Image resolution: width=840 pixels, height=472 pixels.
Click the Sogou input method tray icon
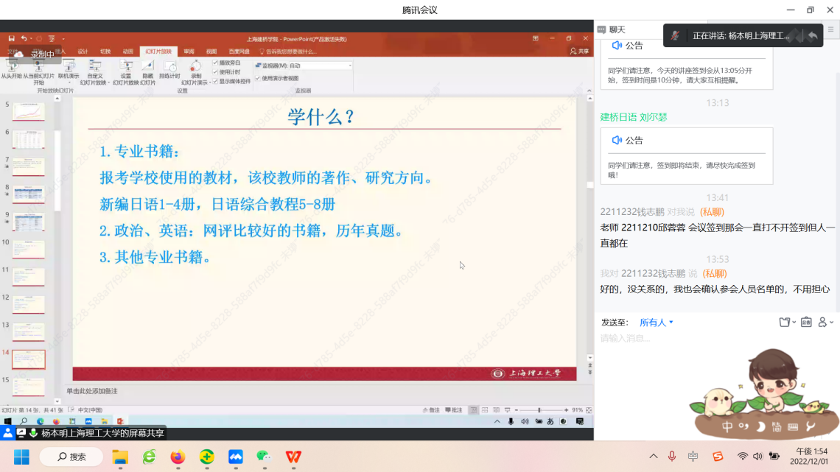[718, 457]
